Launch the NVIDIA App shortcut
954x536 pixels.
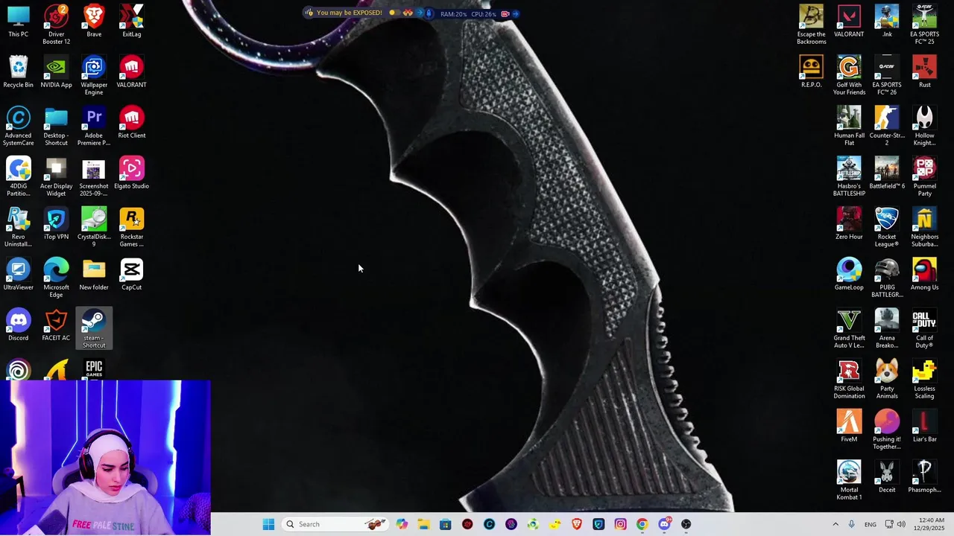click(x=56, y=71)
